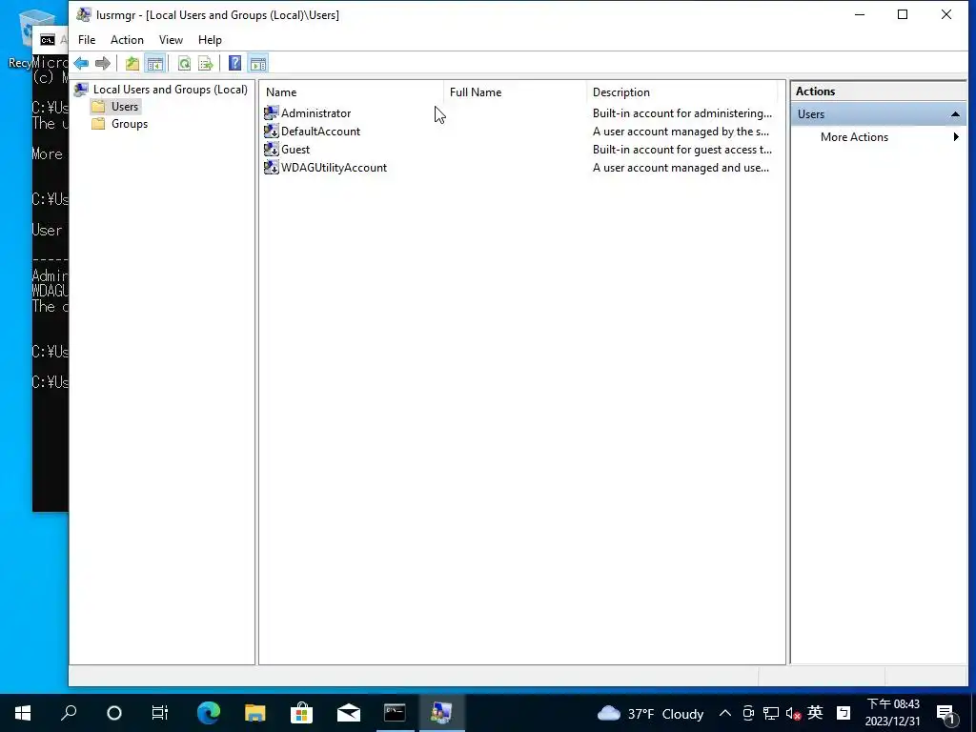Open Help with the question mark icon

click(x=234, y=64)
